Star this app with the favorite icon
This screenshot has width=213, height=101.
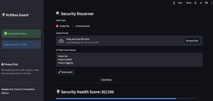(195, 3)
